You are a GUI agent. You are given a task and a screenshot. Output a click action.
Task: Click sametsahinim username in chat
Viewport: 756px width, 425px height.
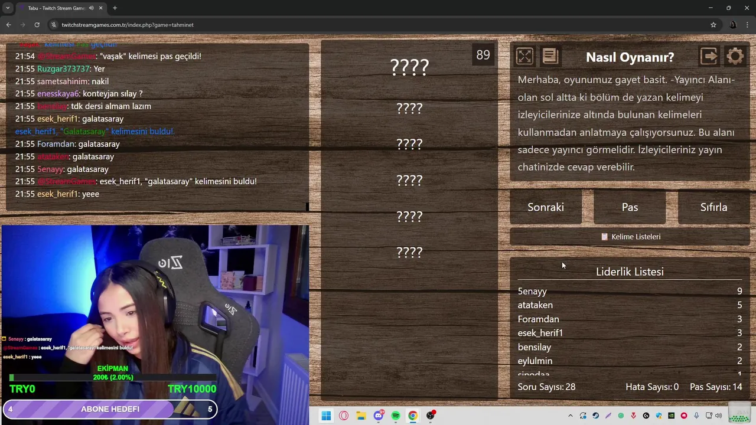click(63, 81)
